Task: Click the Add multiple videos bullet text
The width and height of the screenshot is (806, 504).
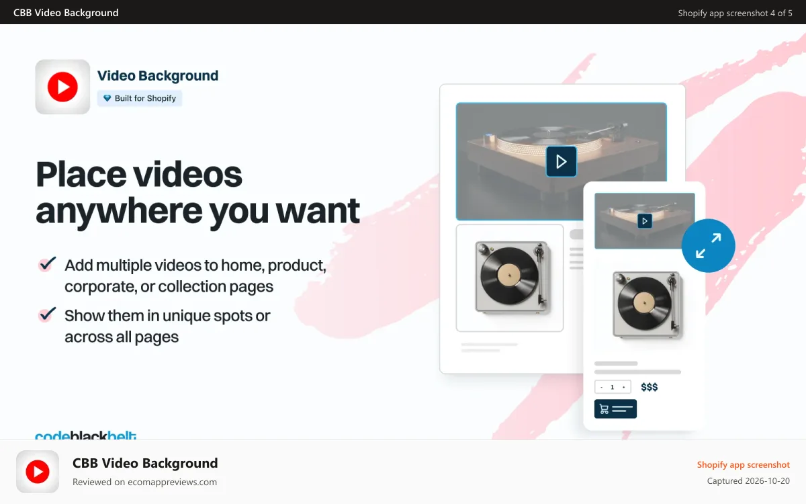Action: coord(195,276)
